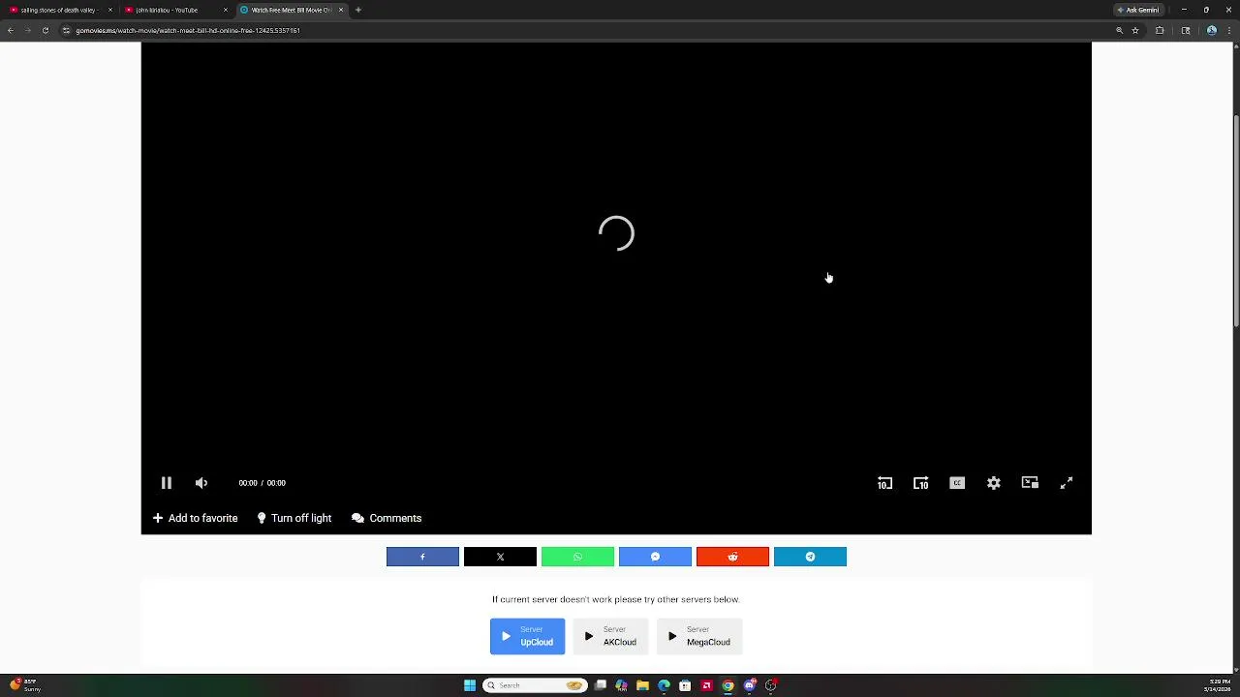
Task: Bookmark this page with star
Action: click(1135, 30)
